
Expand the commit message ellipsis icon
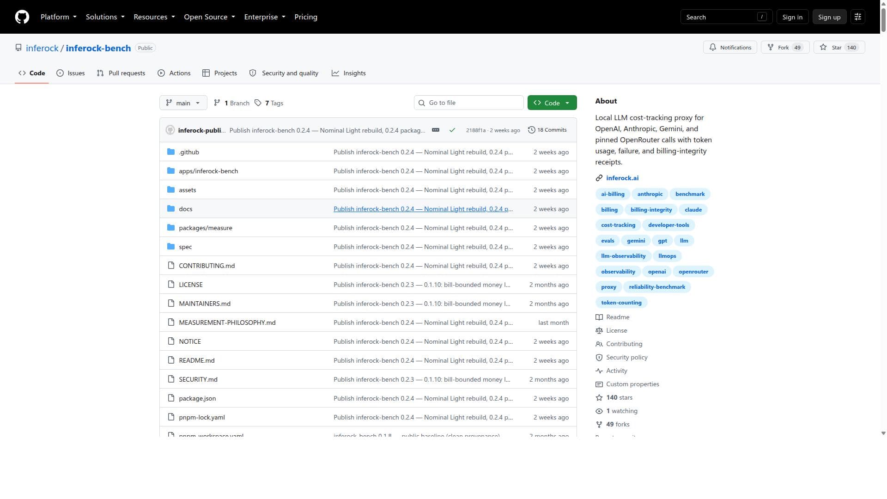(436, 130)
